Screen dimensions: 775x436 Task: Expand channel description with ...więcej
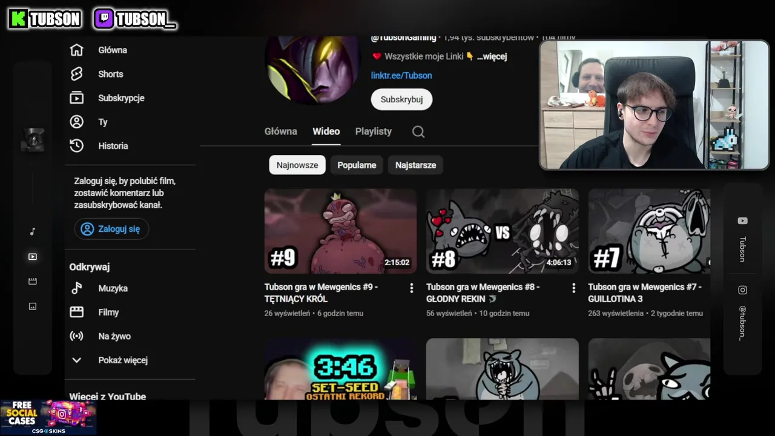click(492, 56)
